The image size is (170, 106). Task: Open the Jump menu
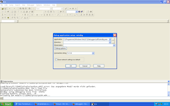11,5
